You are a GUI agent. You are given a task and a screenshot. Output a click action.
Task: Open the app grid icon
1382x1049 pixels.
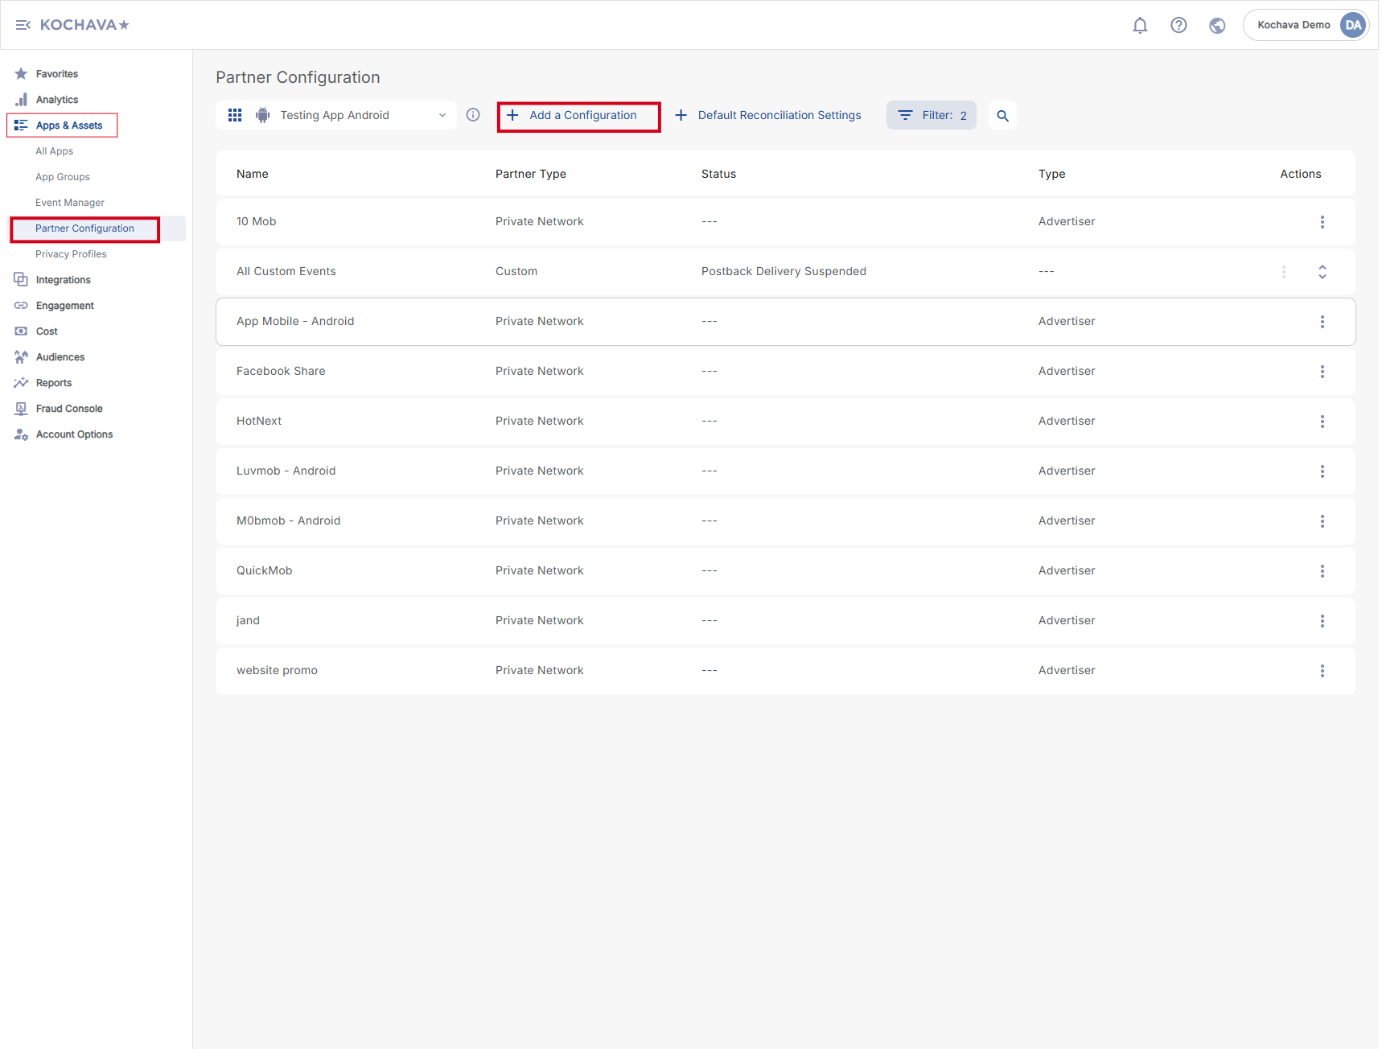(x=235, y=115)
